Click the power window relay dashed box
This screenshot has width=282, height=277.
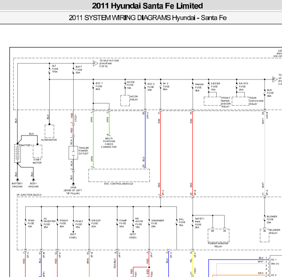pyautogui.click(x=219, y=236)
